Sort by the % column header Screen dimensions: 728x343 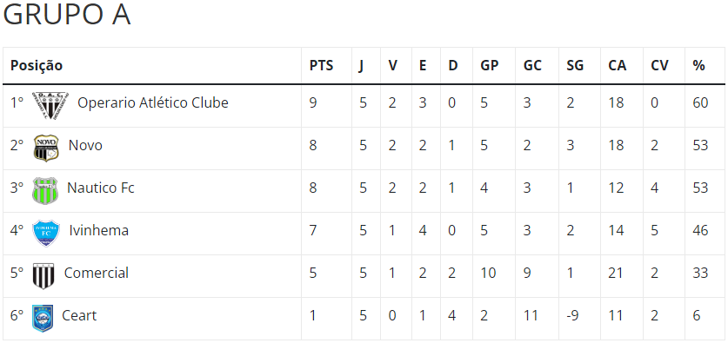[698, 66]
